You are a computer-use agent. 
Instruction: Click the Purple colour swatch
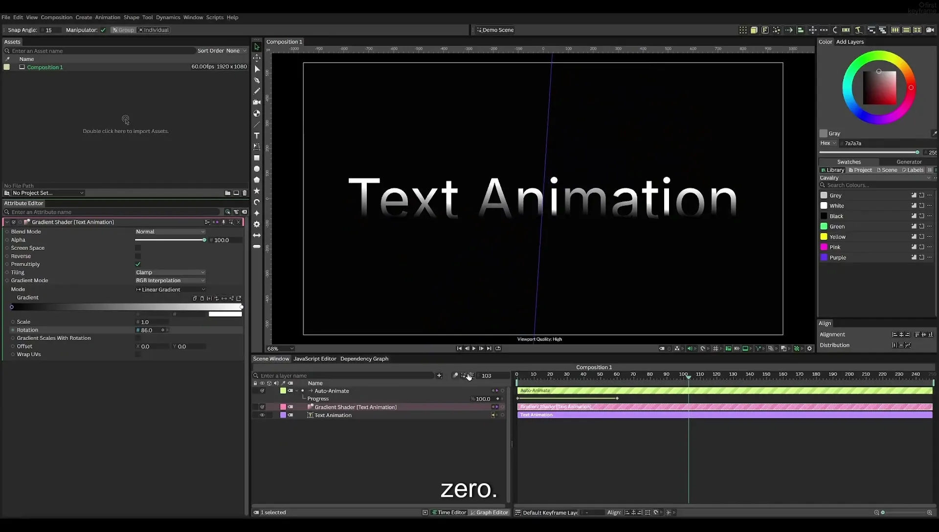click(824, 258)
